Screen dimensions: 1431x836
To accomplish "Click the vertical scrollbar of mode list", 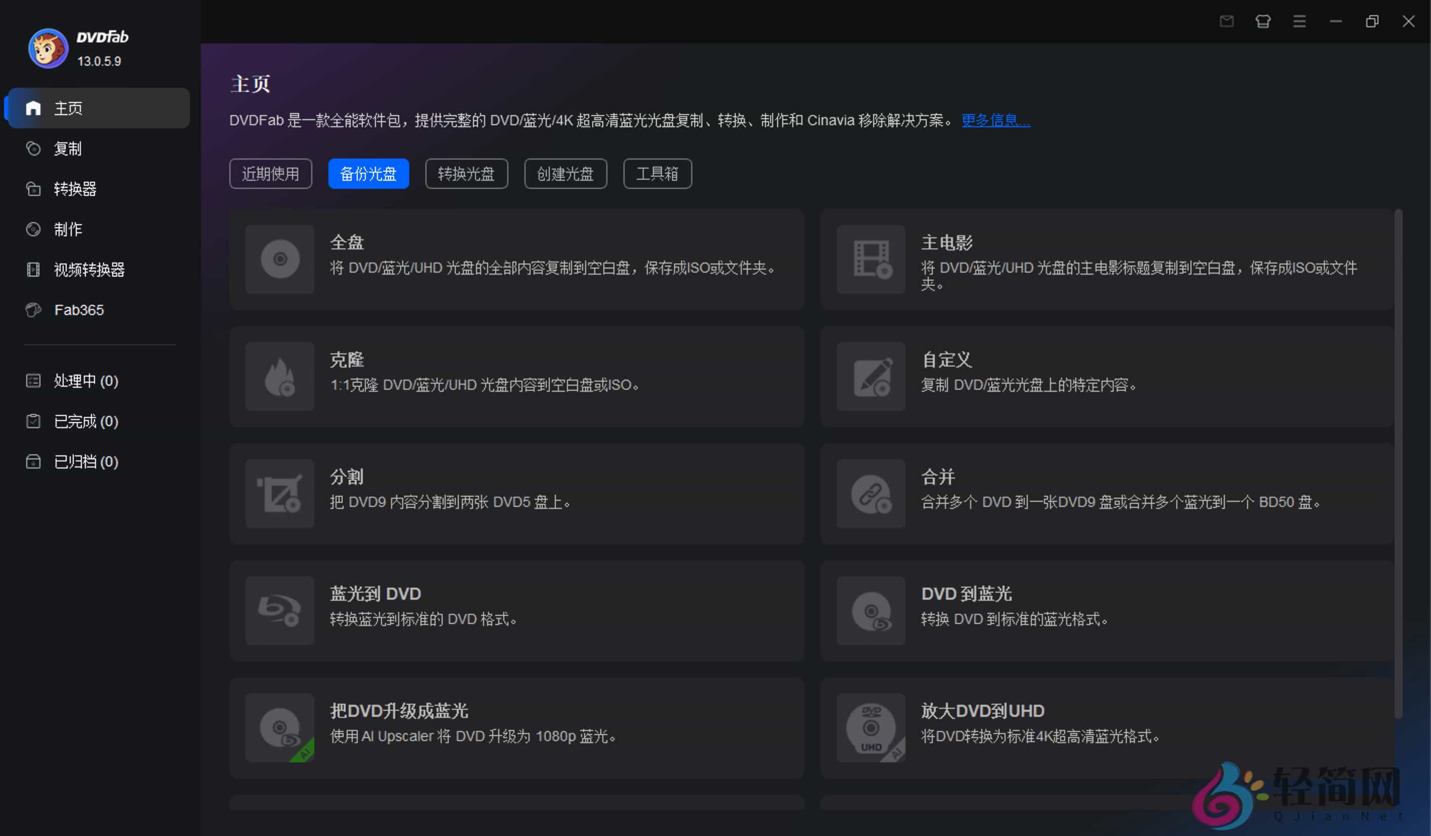I will point(1399,464).
